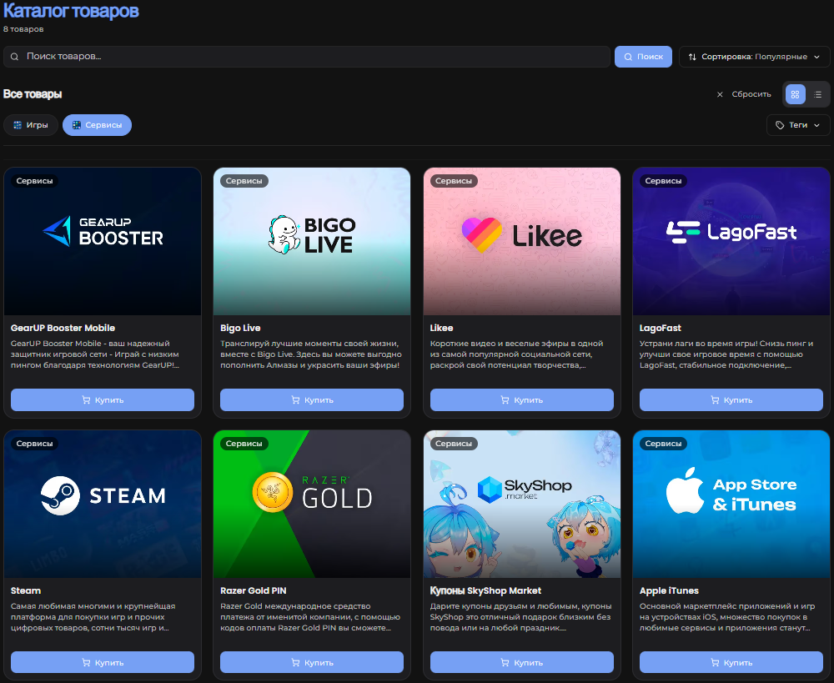
Task: Open the LagoFast logo image
Action: [x=731, y=232]
